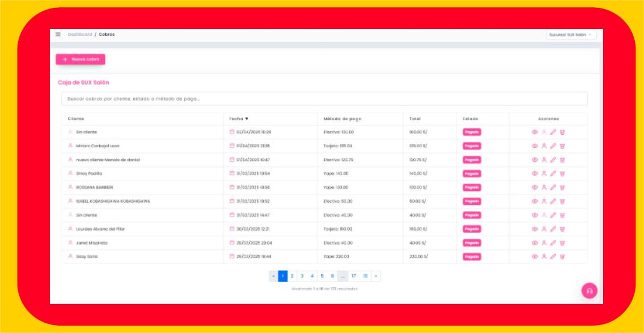Click the eye icon for Miriam Carbajal Leon

pyautogui.click(x=535, y=145)
